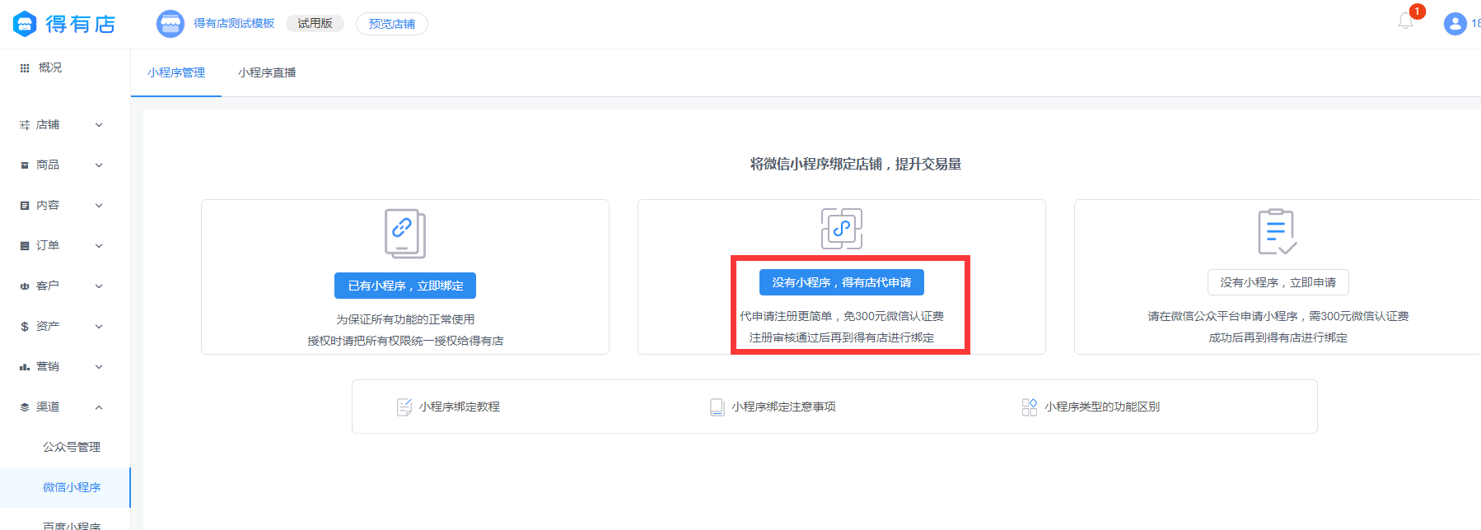The height and width of the screenshot is (530, 1481).
Task: Click the 营销 menu label
Action: (48, 367)
